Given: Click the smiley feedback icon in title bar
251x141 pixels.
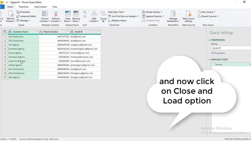Looking at the screenshot, I should pos(2,2).
